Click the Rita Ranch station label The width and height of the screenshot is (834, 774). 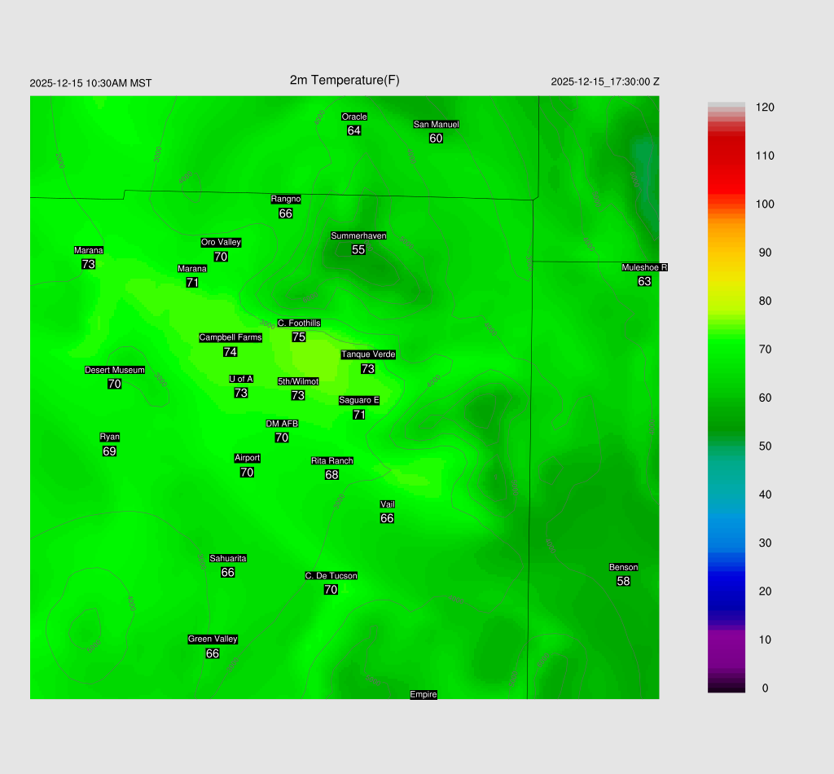332,460
